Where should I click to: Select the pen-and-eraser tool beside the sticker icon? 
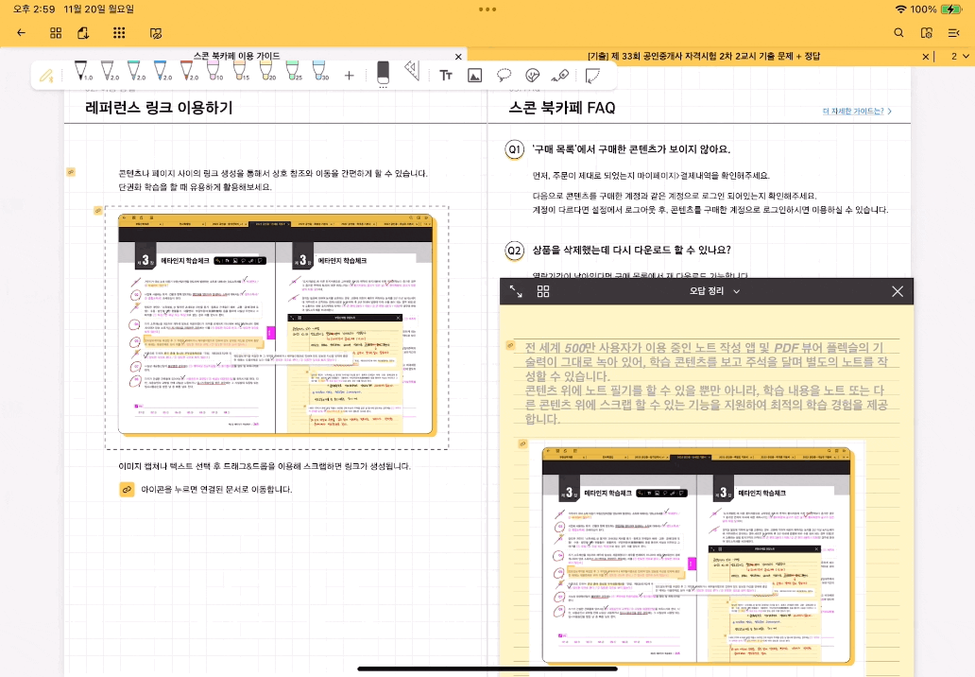click(560, 76)
